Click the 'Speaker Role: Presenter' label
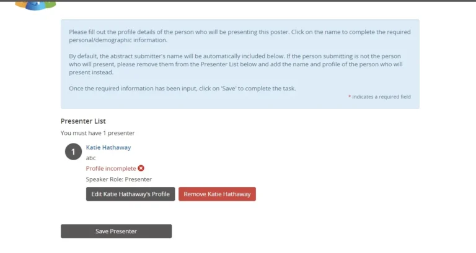The image size is (476, 253). (x=118, y=179)
